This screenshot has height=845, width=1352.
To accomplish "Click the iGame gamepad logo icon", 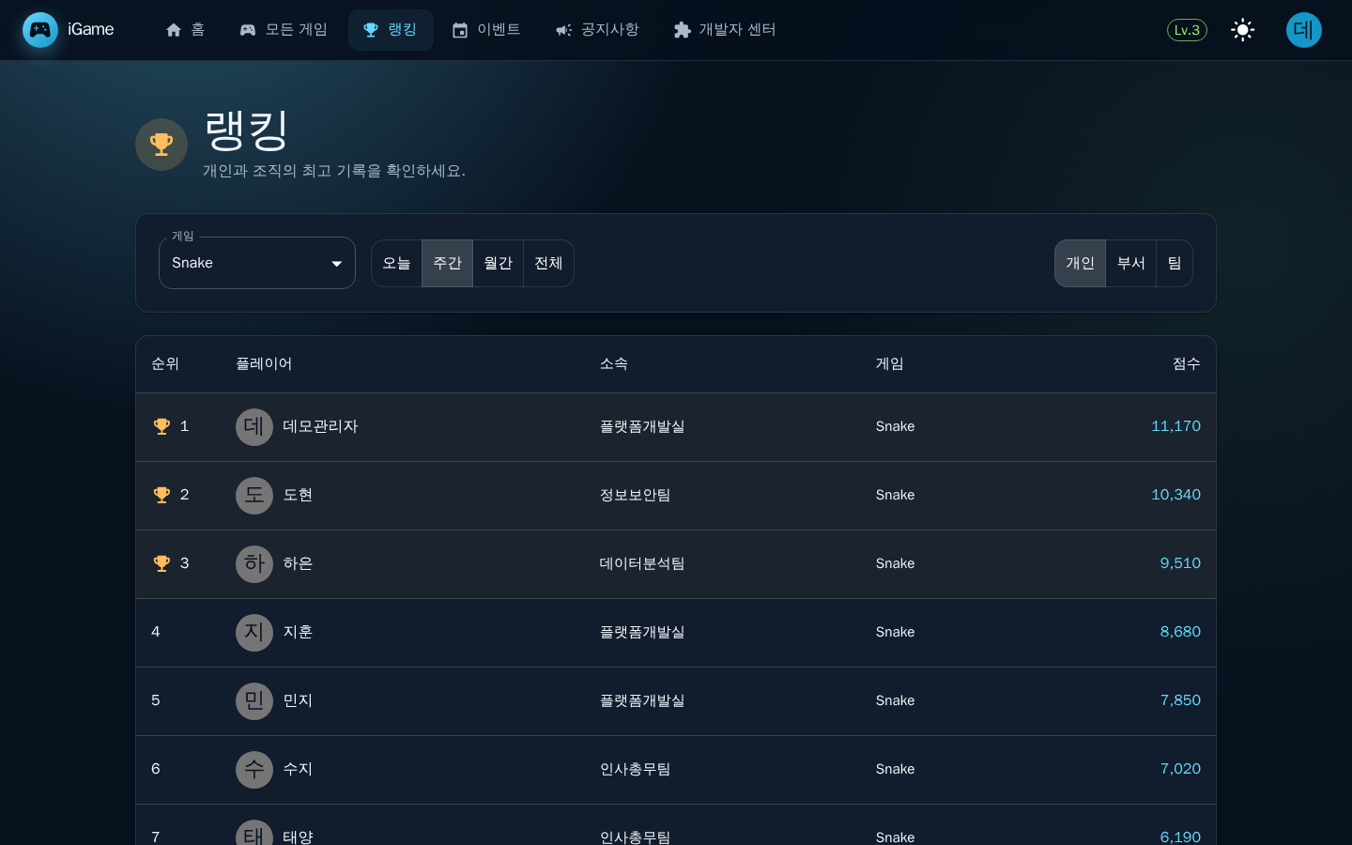I will 40,30.
